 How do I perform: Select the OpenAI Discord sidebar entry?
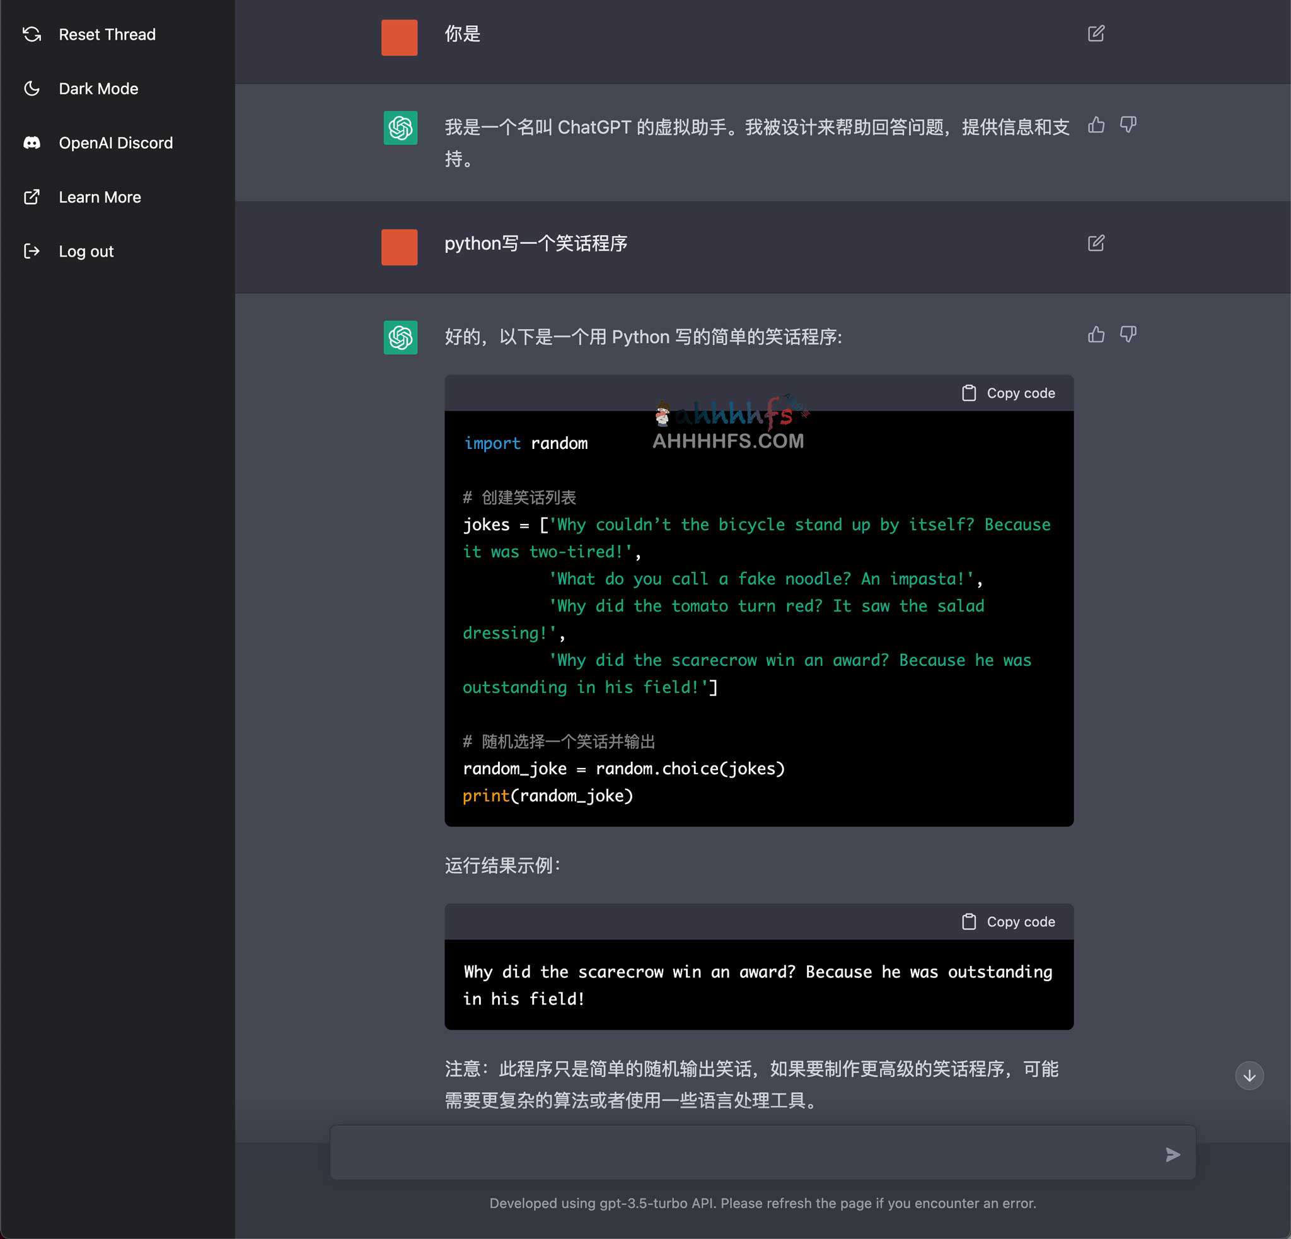(x=116, y=143)
